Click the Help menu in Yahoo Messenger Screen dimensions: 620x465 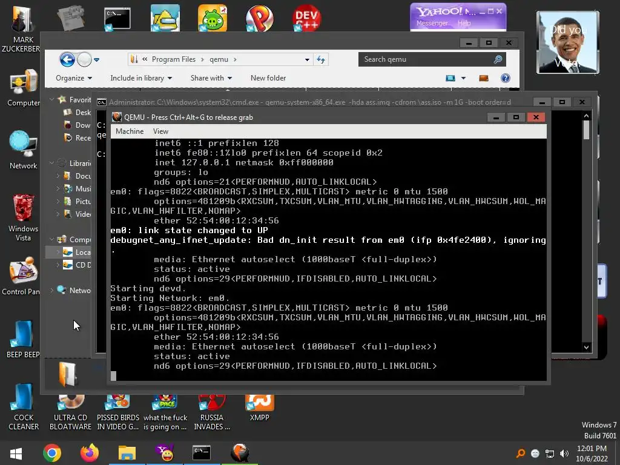click(x=464, y=24)
